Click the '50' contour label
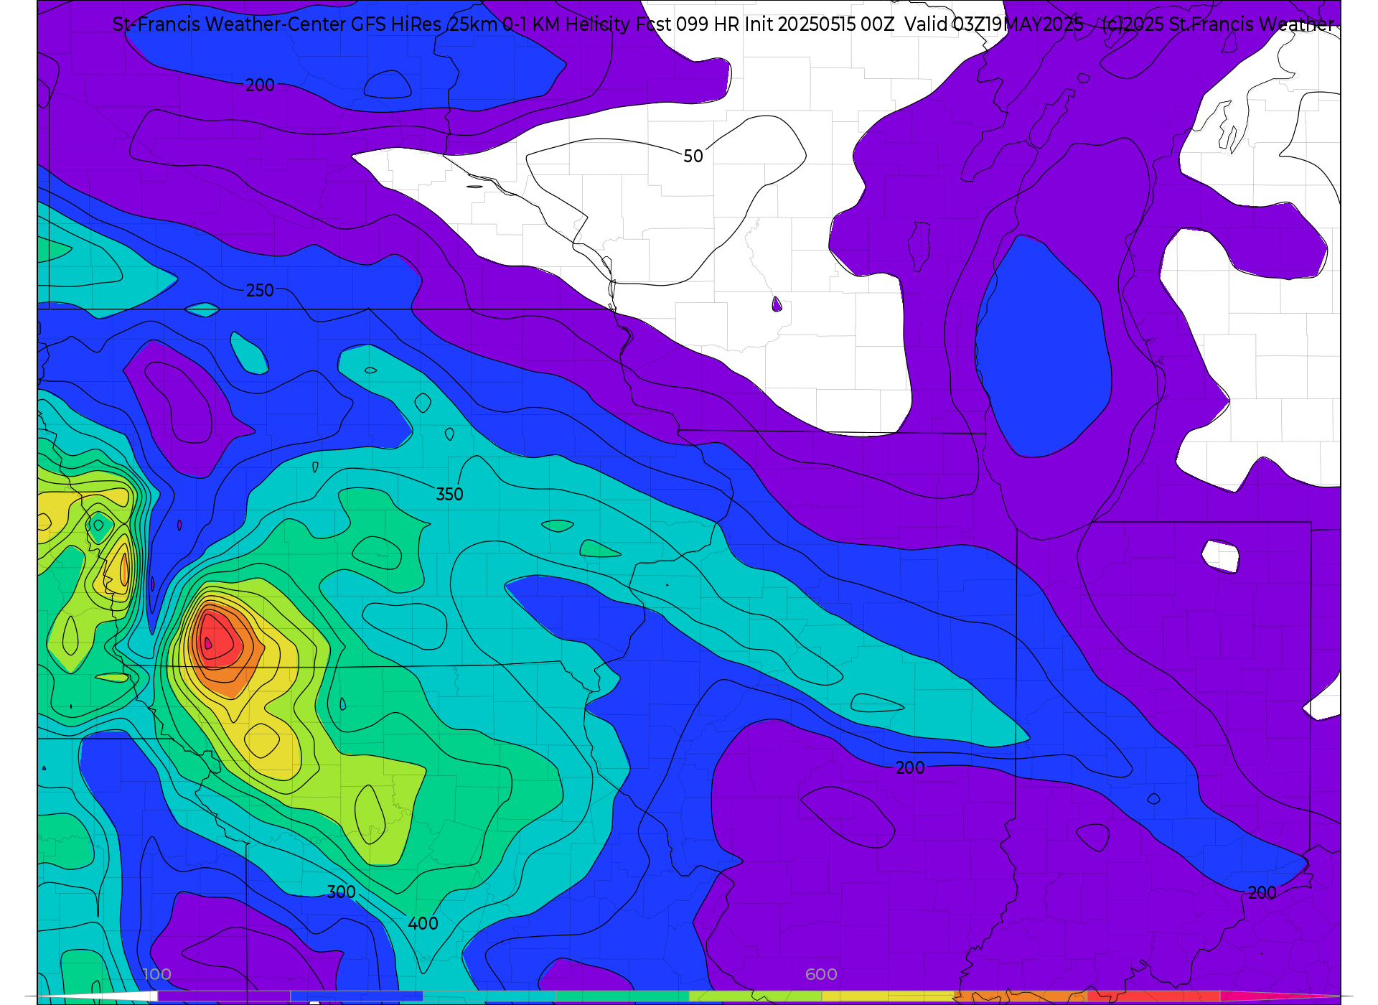The width and height of the screenshot is (1378, 1005). 693,156
